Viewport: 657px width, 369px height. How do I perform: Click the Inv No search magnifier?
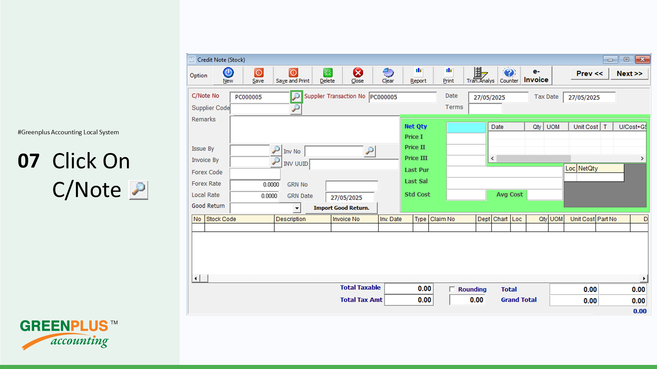click(x=370, y=151)
